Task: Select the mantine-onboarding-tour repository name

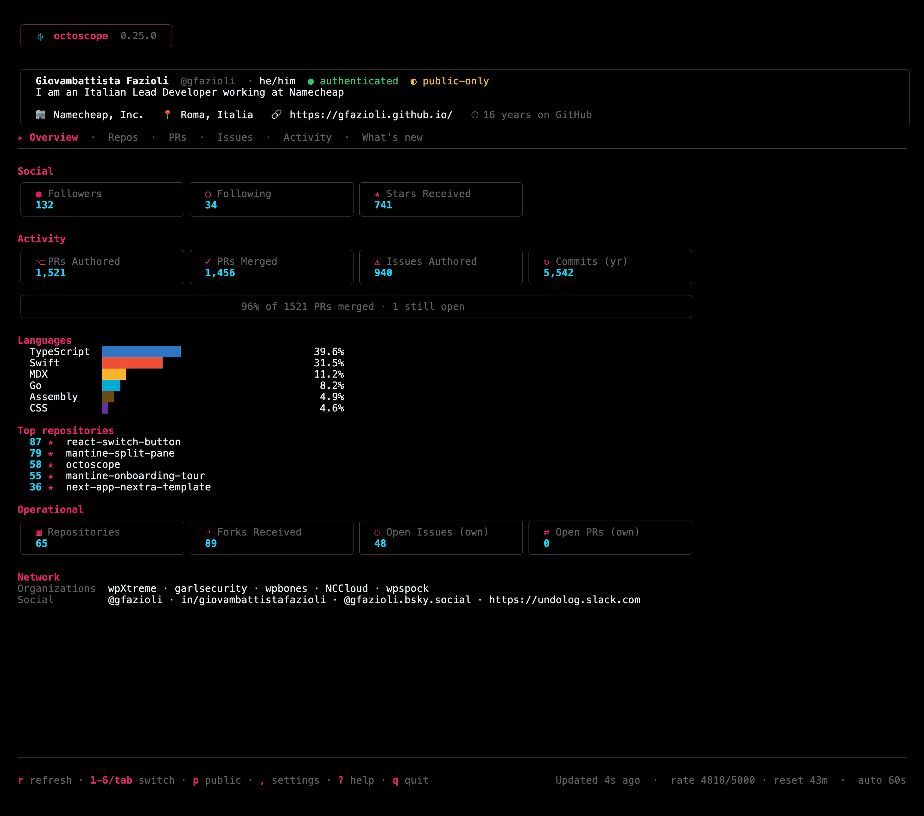Action: coord(135,476)
